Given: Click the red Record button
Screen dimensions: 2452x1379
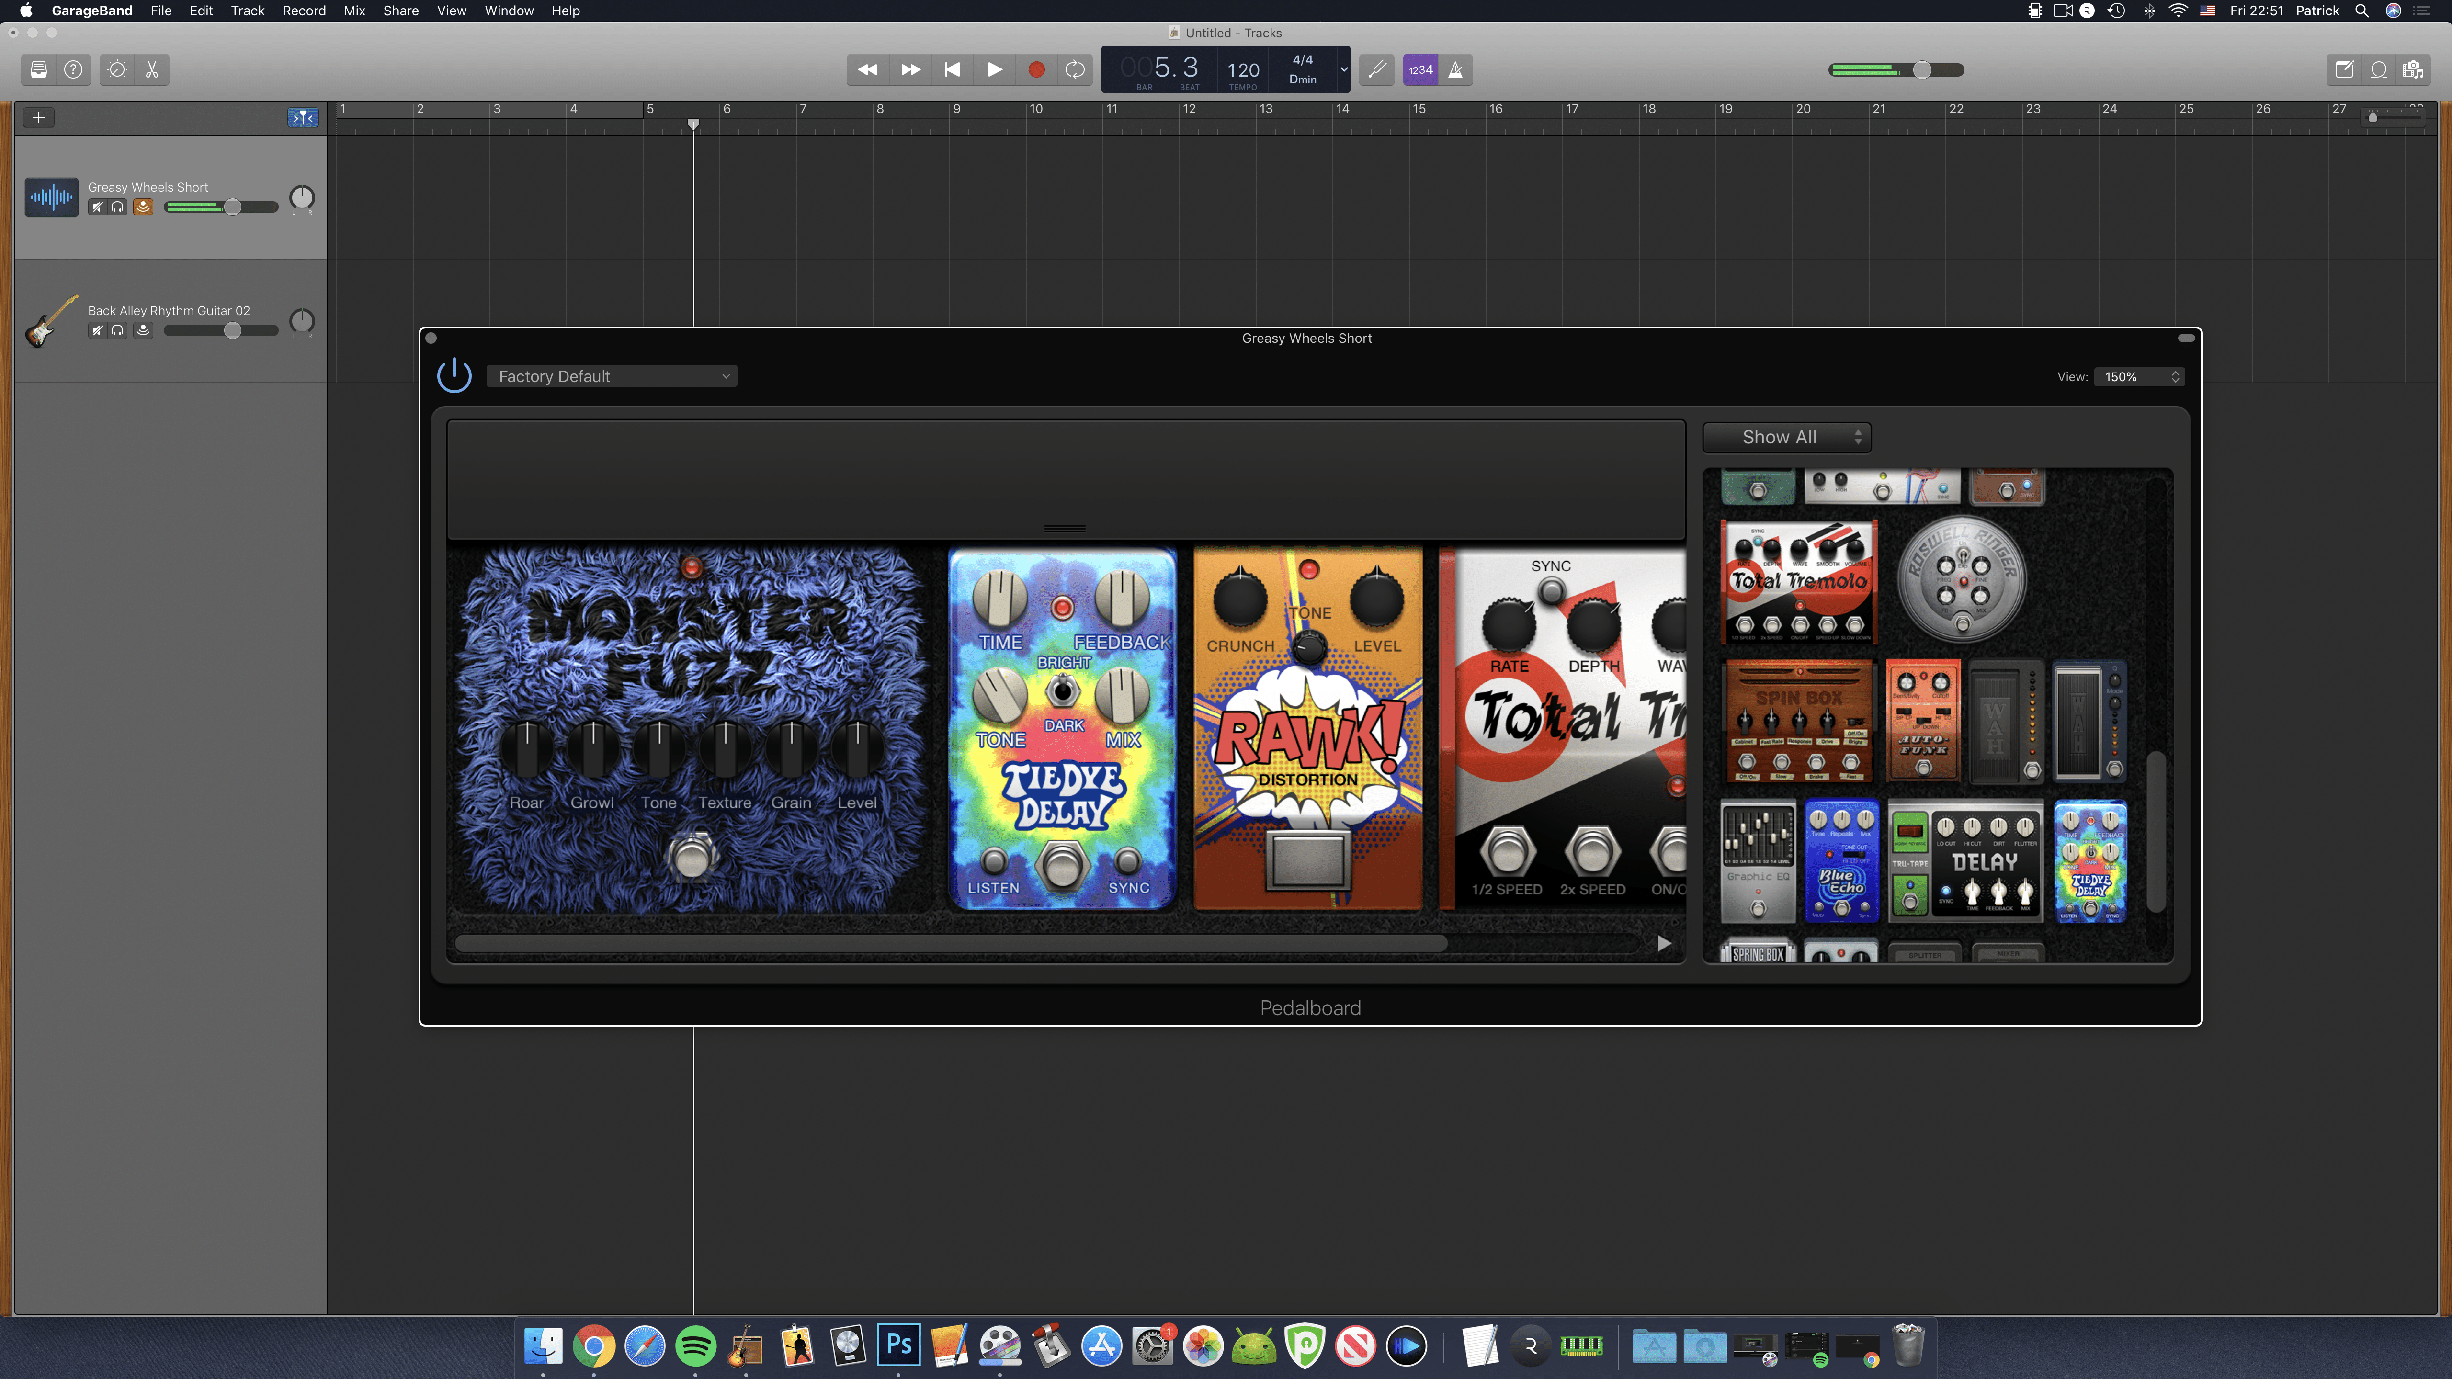Looking at the screenshot, I should [1036, 69].
